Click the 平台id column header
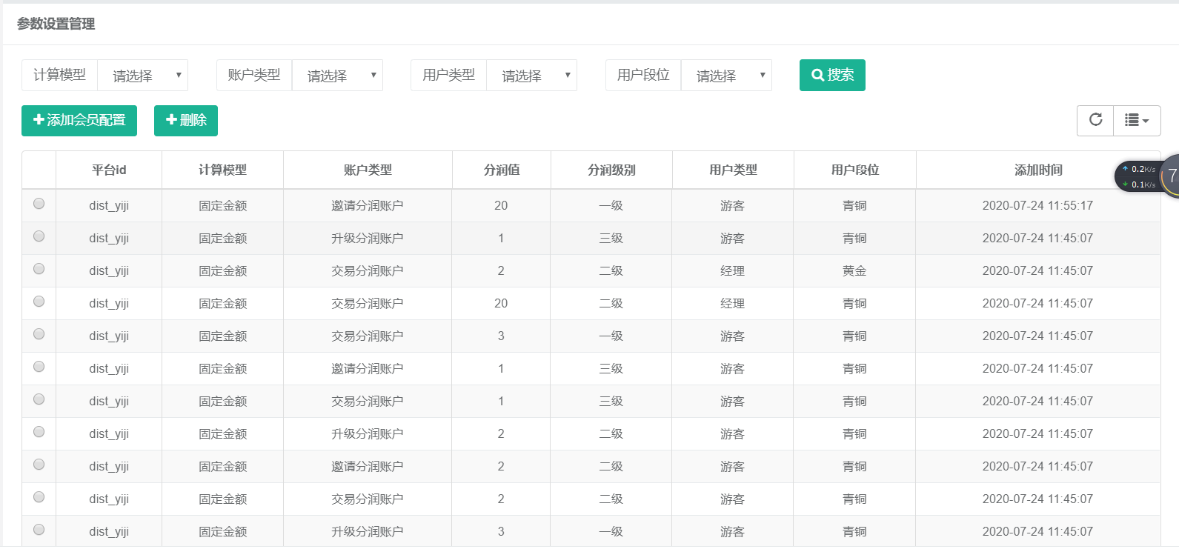The image size is (1179, 552). (x=109, y=170)
